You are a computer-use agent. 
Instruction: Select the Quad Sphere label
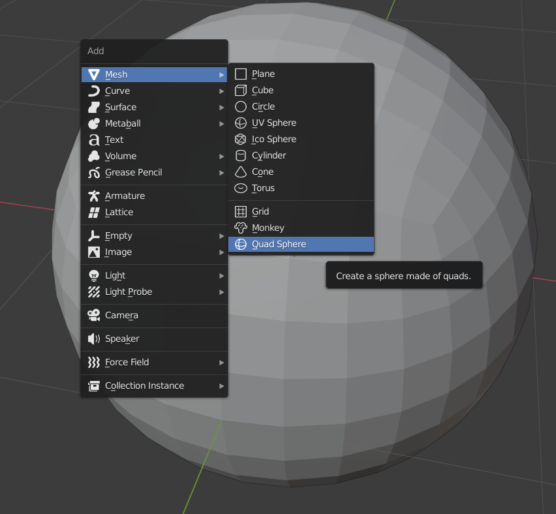pos(279,244)
